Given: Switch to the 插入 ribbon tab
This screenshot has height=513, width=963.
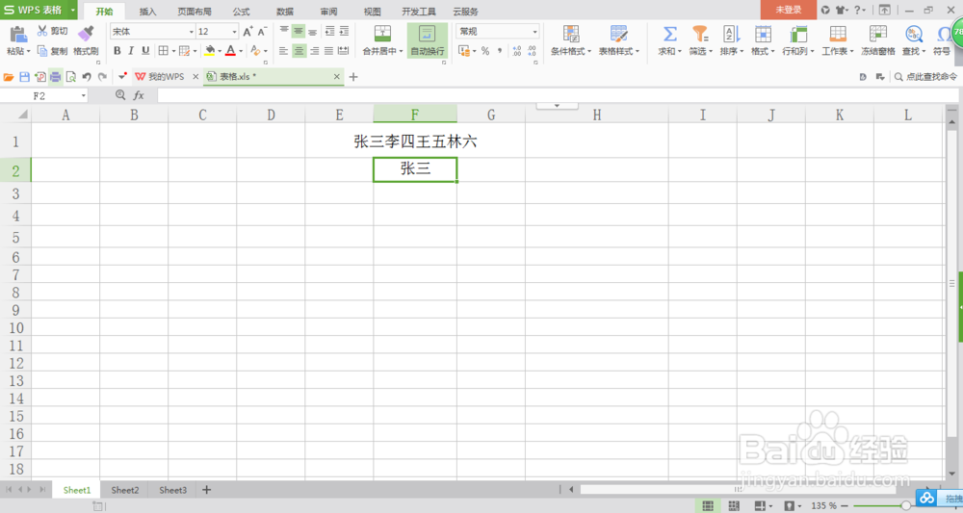Looking at the screenshot, I should [x=148, y=11].
